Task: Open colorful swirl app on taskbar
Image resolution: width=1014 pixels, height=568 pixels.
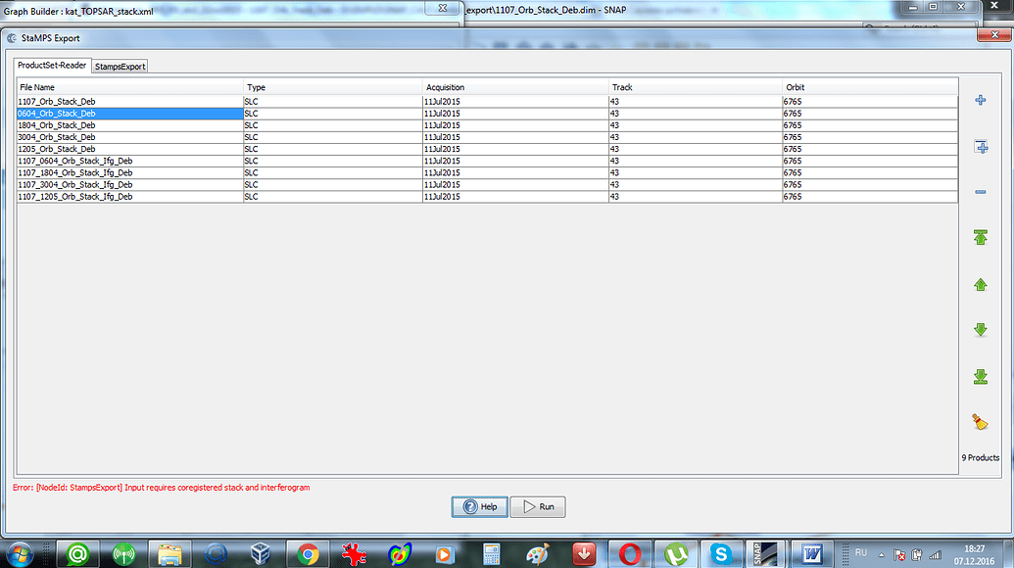Action: (400, 554)
